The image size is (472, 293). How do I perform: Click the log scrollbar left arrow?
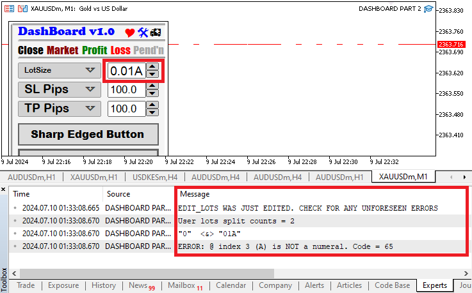14,273
